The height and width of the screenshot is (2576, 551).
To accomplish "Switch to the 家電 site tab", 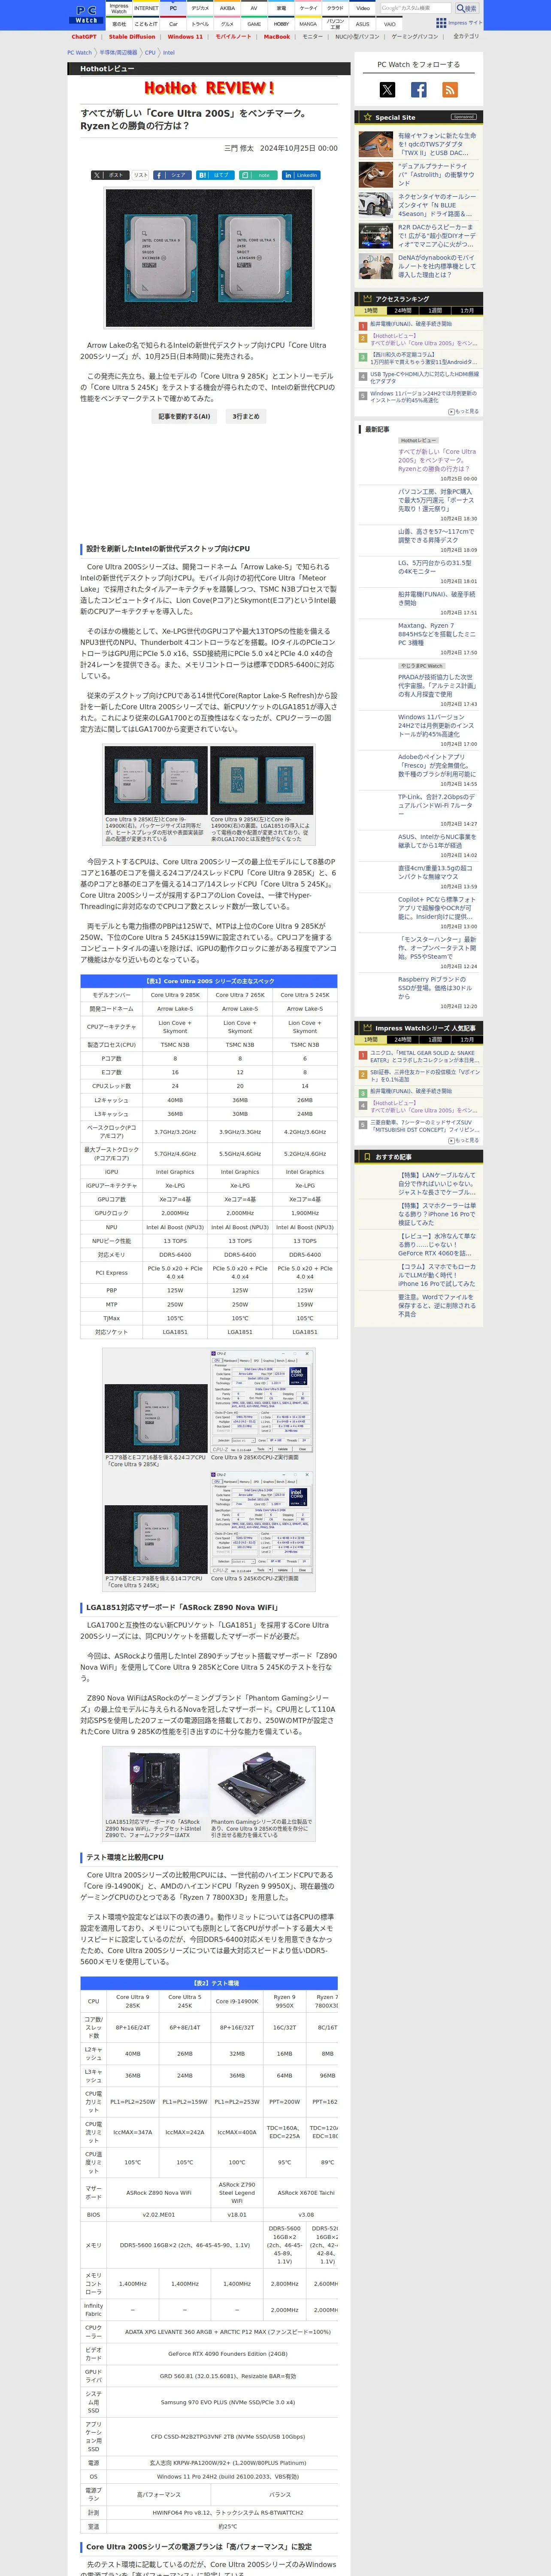I will [282, 8].
